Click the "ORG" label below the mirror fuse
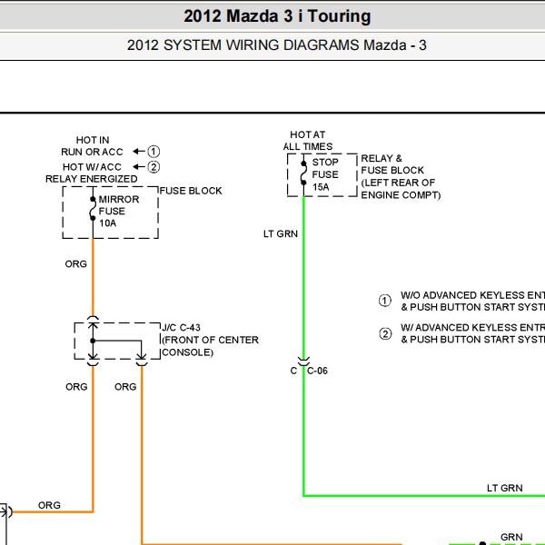545x545 pixels. point(75,263)
